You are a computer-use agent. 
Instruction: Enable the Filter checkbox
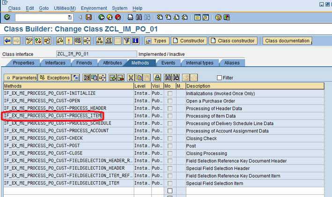pos(220,78)
